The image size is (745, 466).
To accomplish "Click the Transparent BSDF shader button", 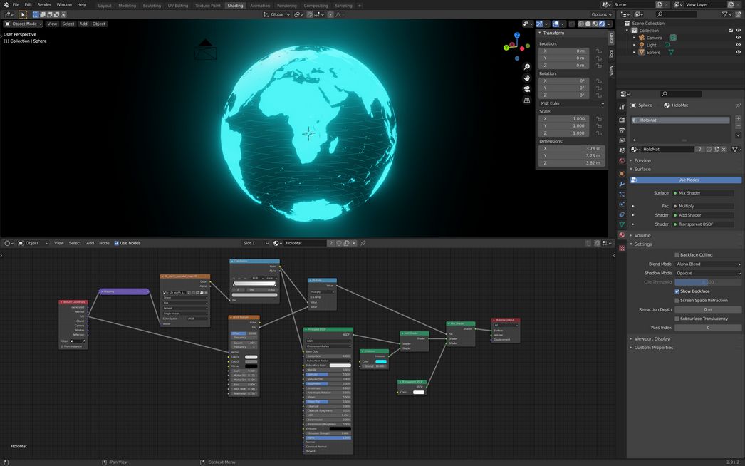I will (x=703, y=224).
